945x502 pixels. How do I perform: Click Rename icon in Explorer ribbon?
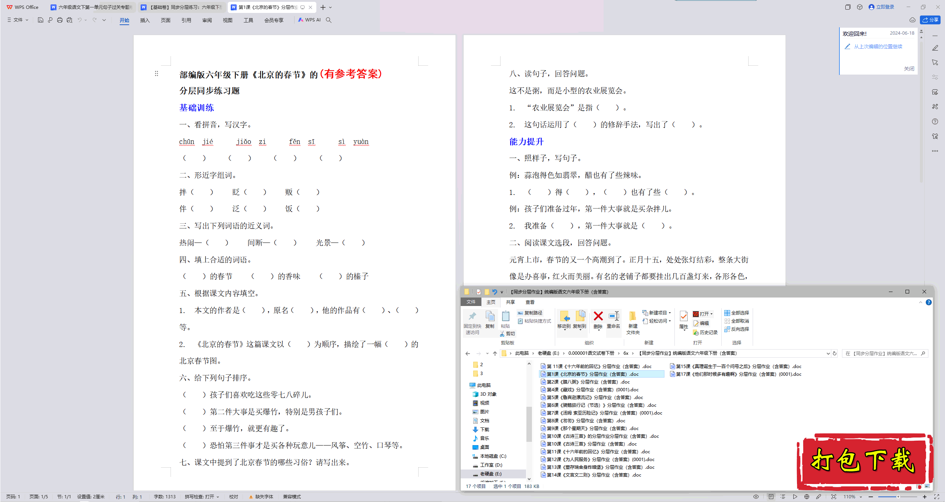click(x=614, y=320)
